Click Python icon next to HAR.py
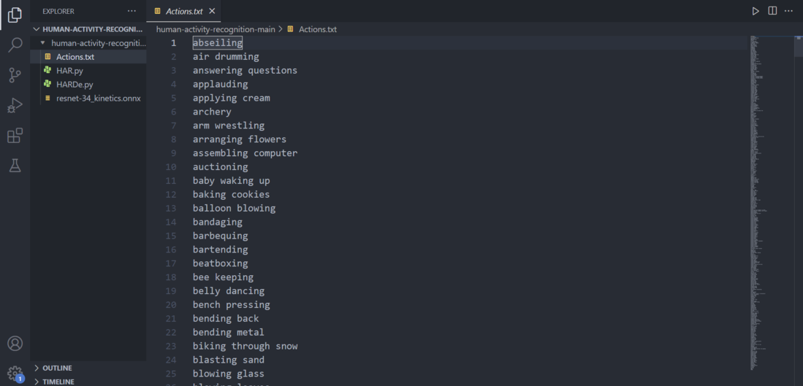Screen dimensions: 803x386 tap(47, 71)
